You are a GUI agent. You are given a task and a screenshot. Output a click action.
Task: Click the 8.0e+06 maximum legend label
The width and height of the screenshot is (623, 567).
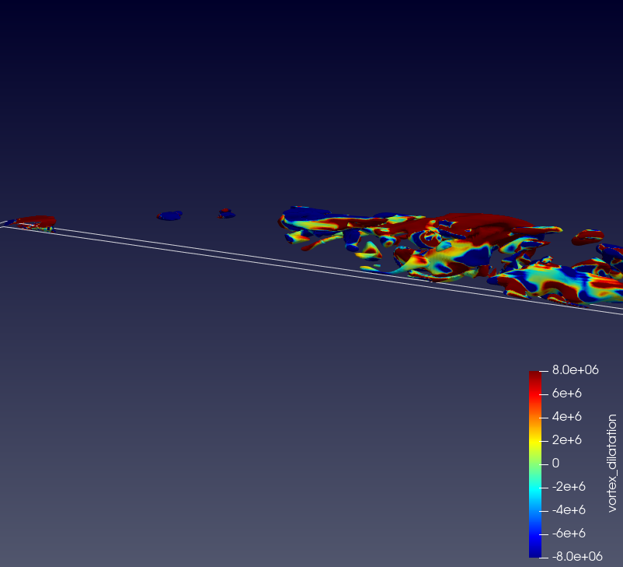point(575,370)
